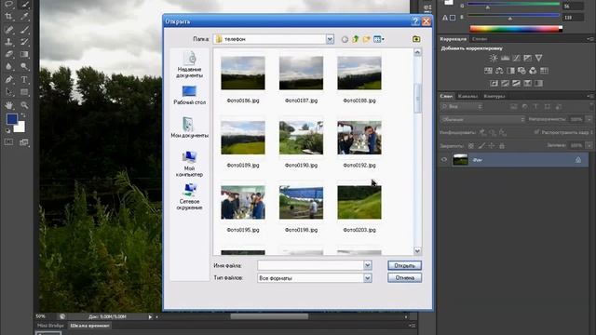Image resolution: width=596 pixels, height=335 pixels.
Task: Select the Zoom tool in toolbar
Action: [24, 105]
